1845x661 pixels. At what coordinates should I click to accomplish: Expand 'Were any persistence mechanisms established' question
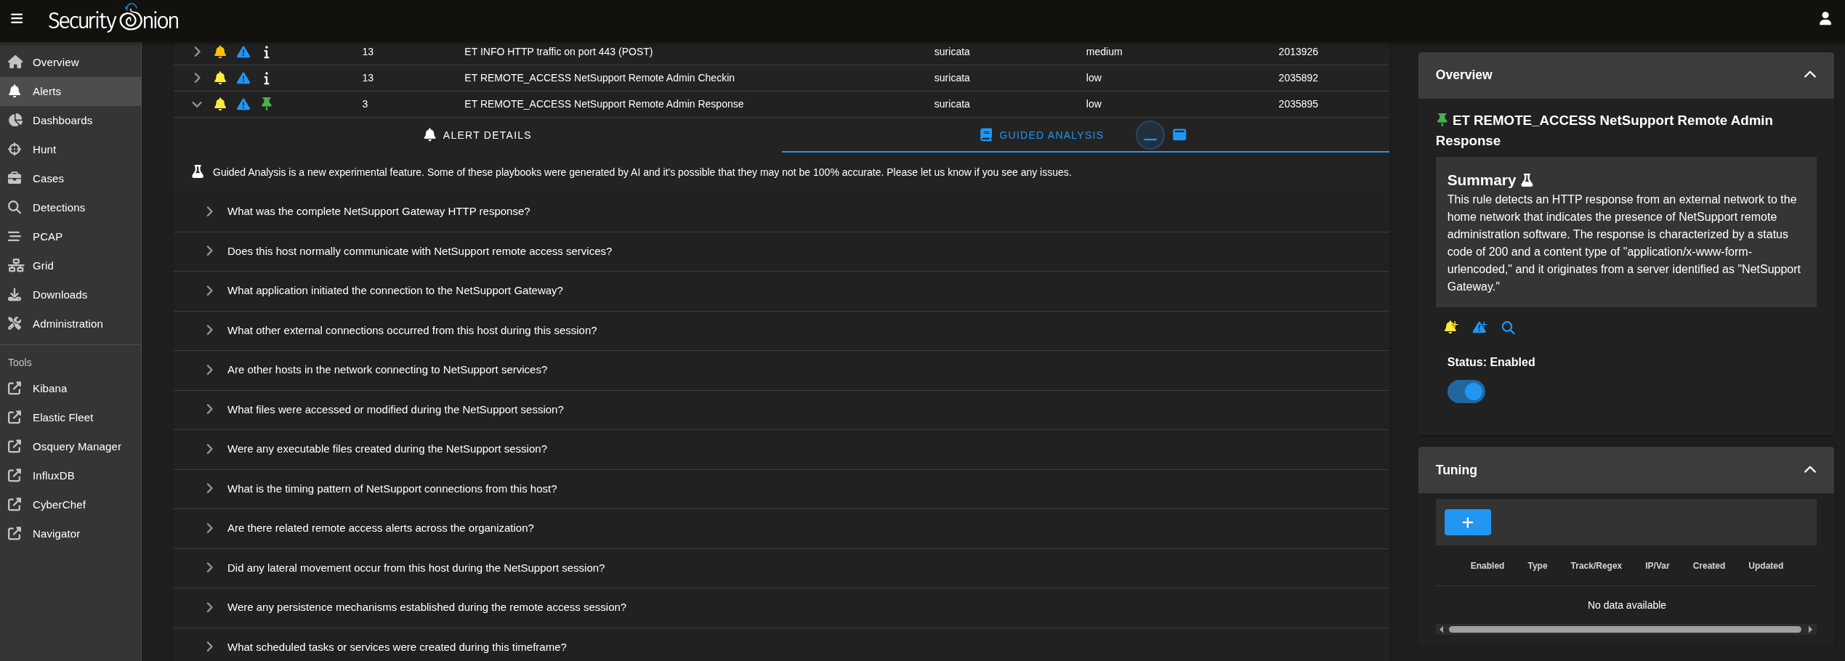(x=781, y=607)
